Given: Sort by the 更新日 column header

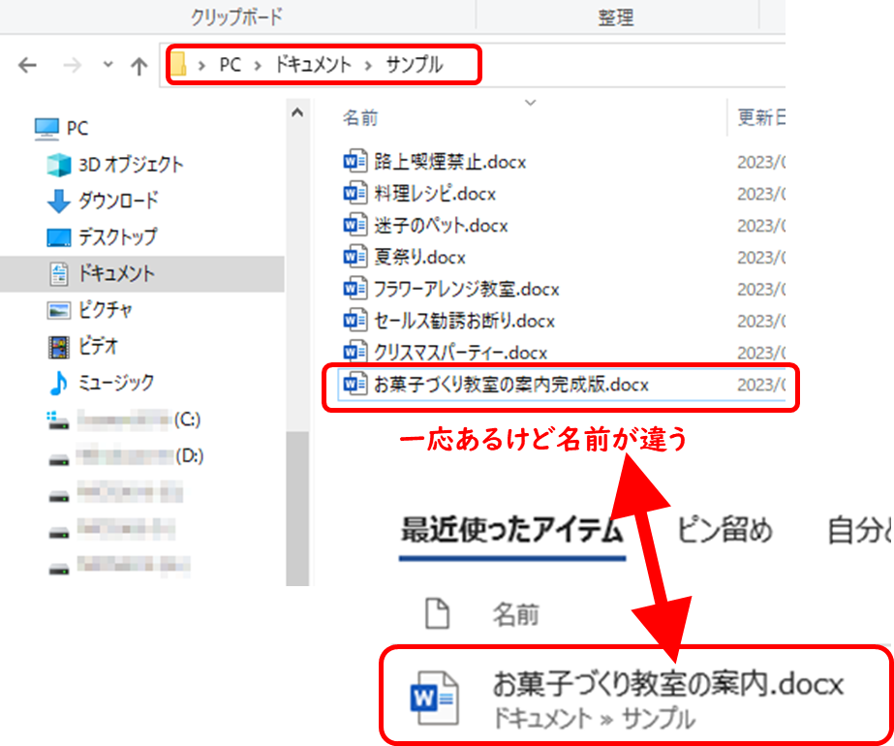Looking at the screenshot, I should pyautogui.click(x=761, y=118).
